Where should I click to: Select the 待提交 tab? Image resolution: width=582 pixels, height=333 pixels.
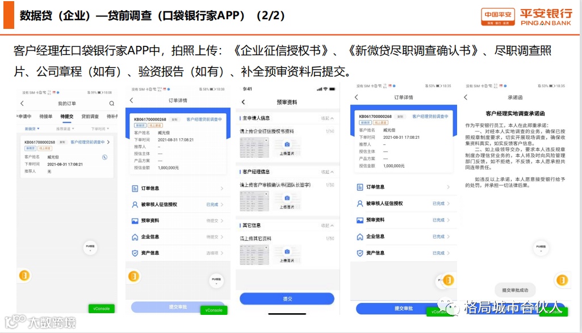[x=67, y=116]
